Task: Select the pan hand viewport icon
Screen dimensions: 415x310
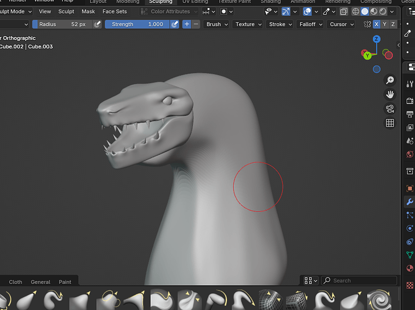Action: [x=390, y=94]
